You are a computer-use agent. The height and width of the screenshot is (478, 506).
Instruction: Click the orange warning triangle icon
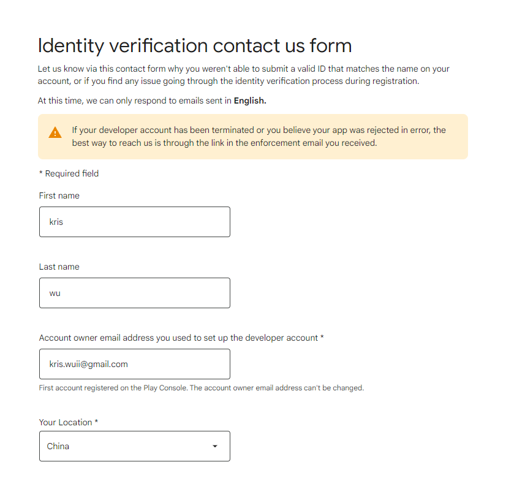(x=55, y=132)
